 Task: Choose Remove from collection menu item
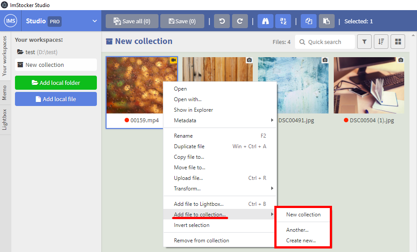pos(220,241)
